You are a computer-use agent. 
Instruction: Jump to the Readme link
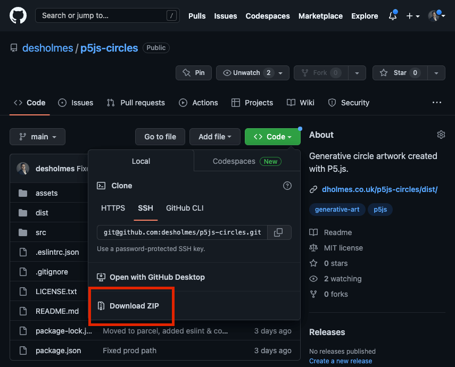pyautogui.click(x=330, y=232)
